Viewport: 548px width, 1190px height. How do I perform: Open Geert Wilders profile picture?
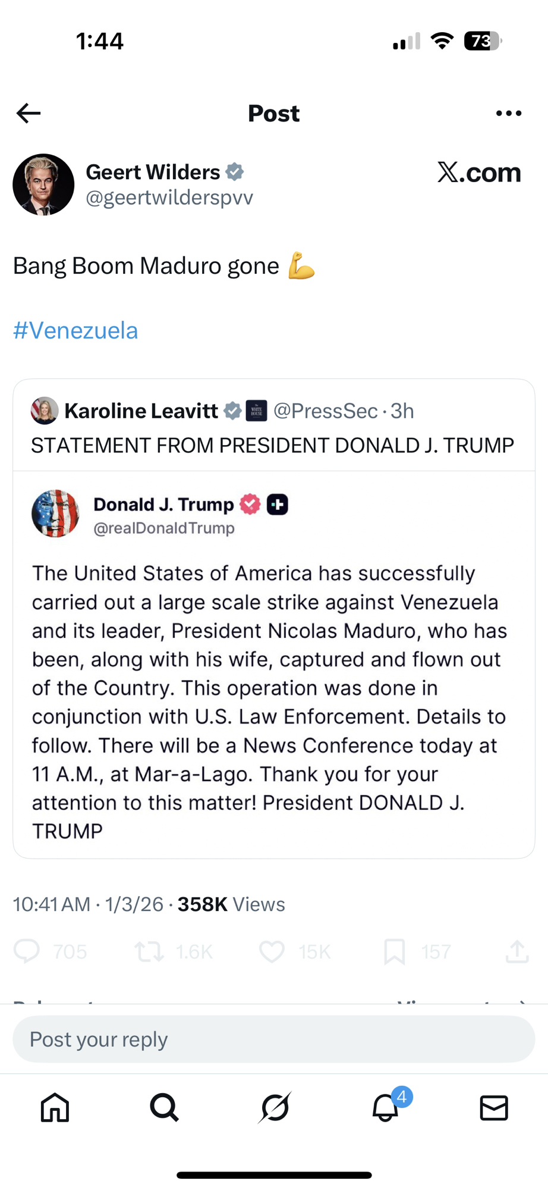coord(43,184)
